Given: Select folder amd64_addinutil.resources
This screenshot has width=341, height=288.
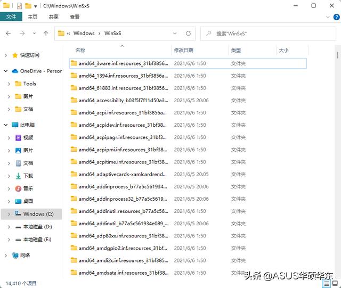Looking at the screenshot, I should [x=188, y=211].
